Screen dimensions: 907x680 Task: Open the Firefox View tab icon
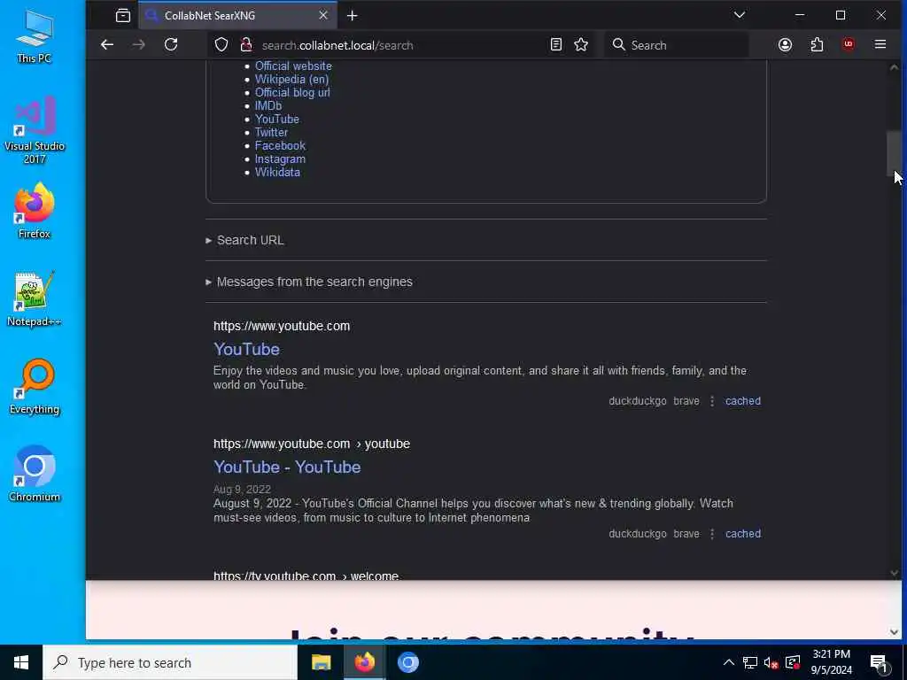pyautogui.click(x=122, y=16)
